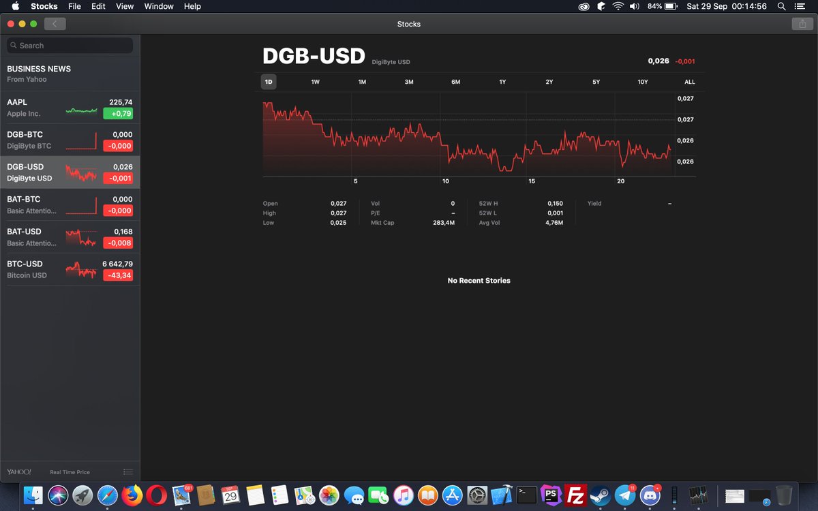The width and height of the screenshot is (818, 511).
Task: Click the Yahoo logo in sidebar footer
Action: tap(19, 472)
